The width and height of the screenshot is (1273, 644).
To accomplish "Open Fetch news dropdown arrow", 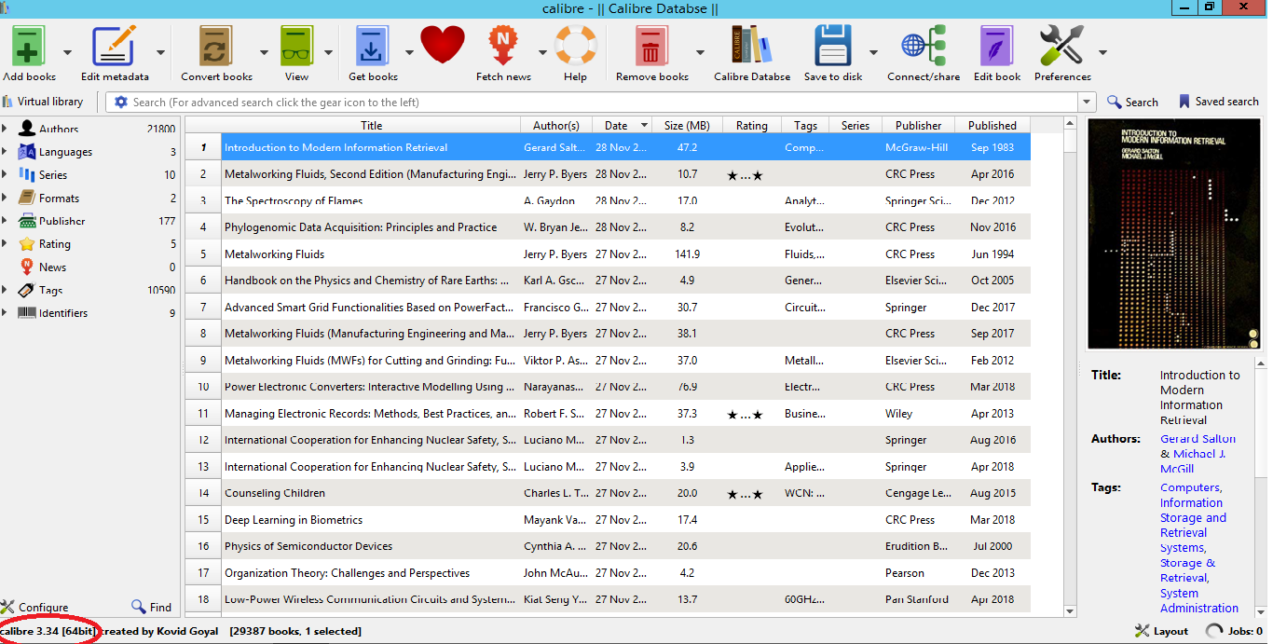I will (542, 53).
